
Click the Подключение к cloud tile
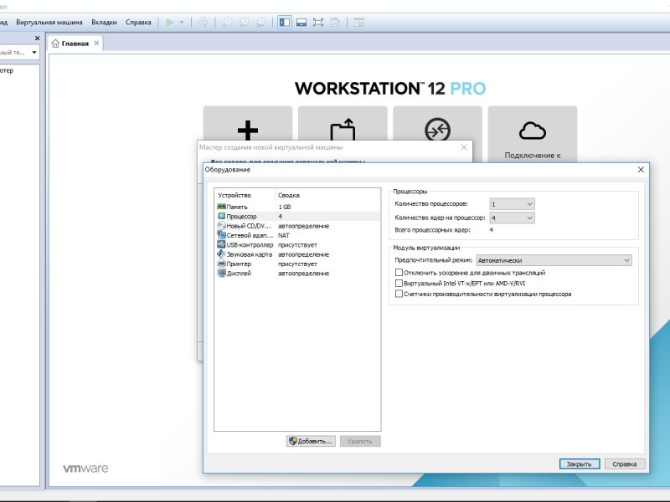533,135
